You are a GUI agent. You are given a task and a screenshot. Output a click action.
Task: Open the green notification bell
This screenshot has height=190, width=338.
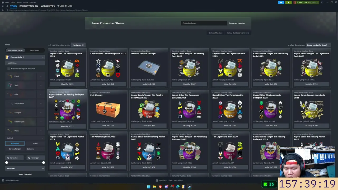[x=288, y=2]
